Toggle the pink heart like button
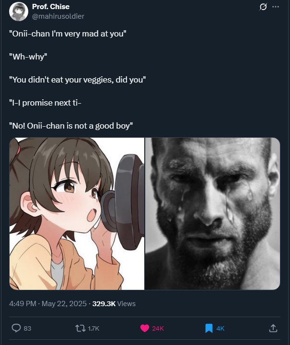Screen dimensions: 290x345 144,328
